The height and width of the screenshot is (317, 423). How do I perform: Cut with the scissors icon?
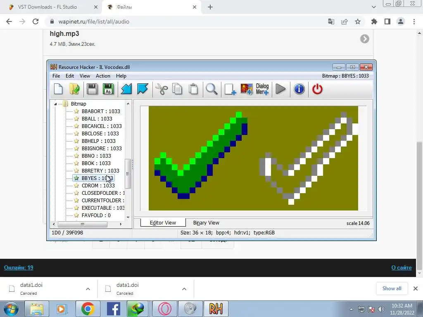[x=162, y=89]
